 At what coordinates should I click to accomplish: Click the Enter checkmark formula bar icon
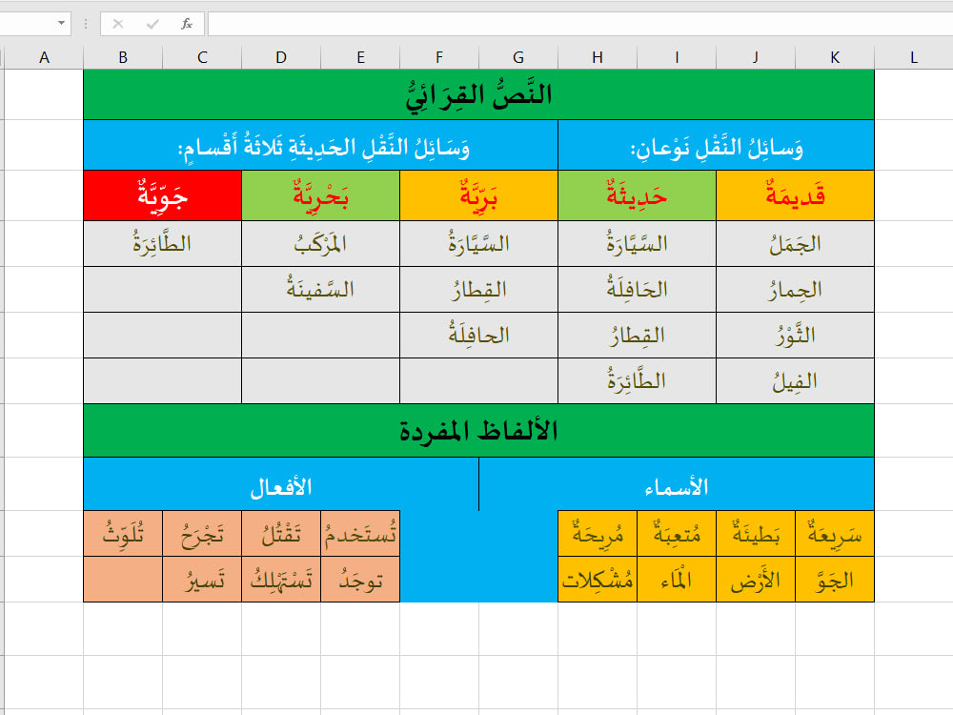[x=152, y=24]
